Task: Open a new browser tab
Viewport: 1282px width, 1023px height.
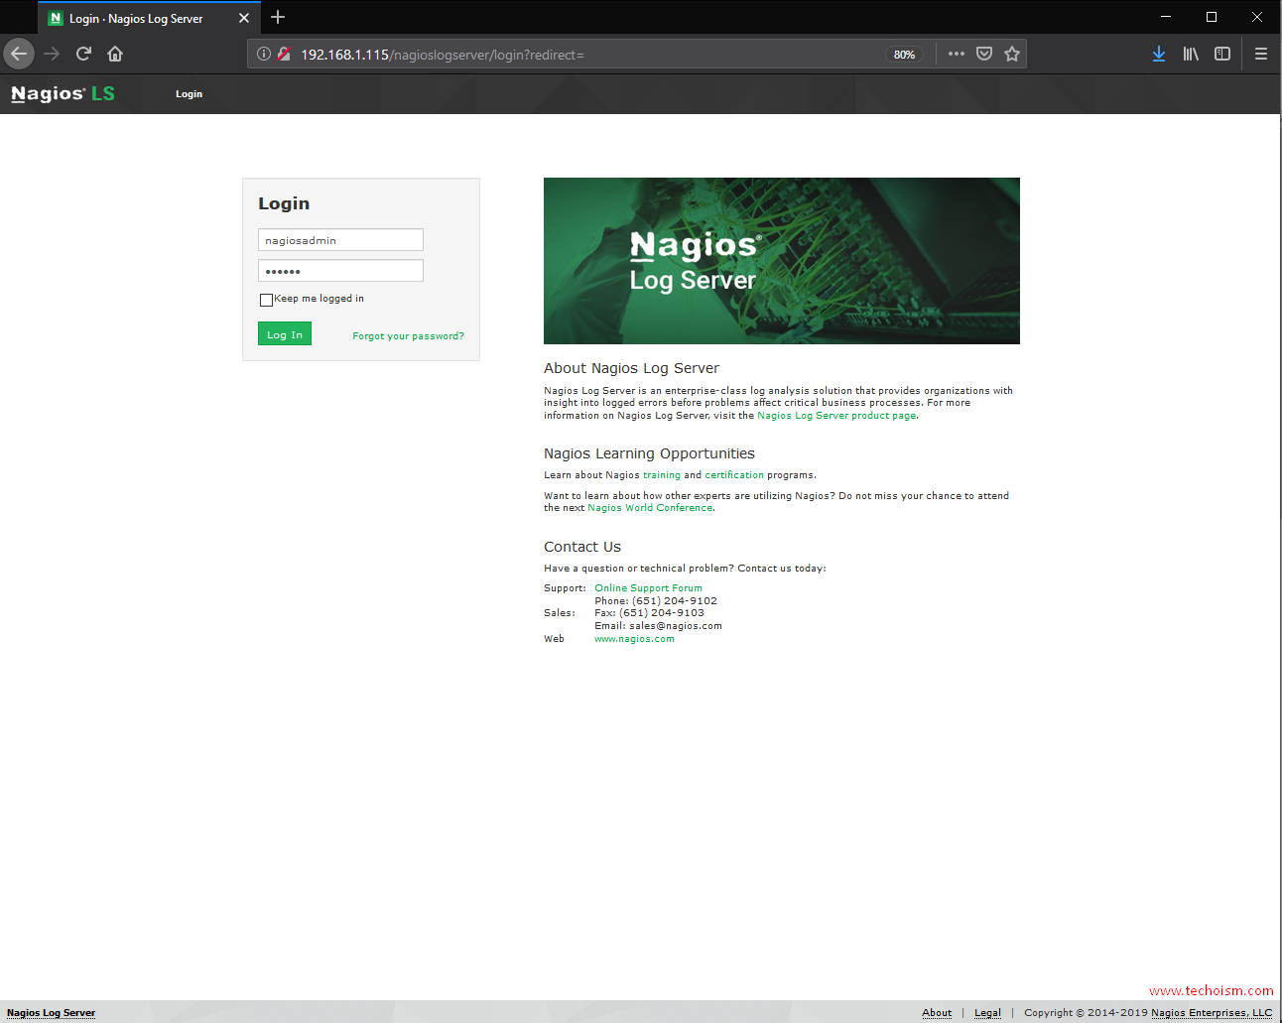Action: (x=278, y=17)
